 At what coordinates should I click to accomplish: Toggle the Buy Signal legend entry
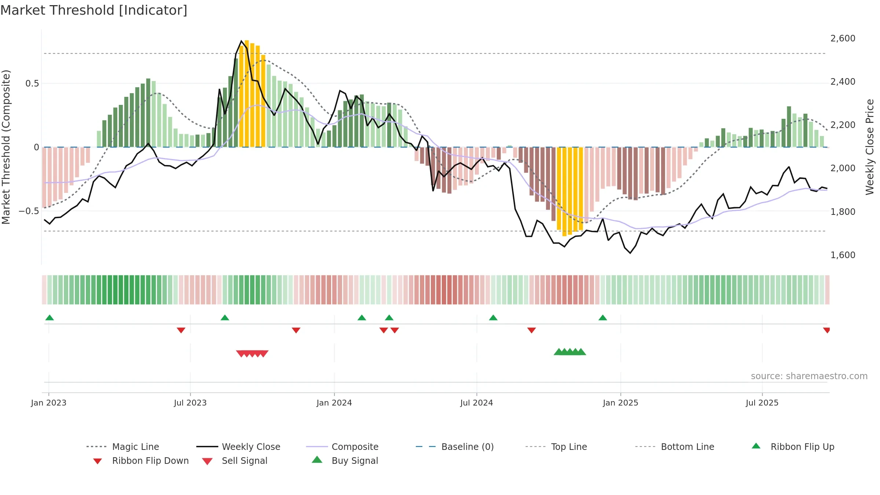coord(345,461)
